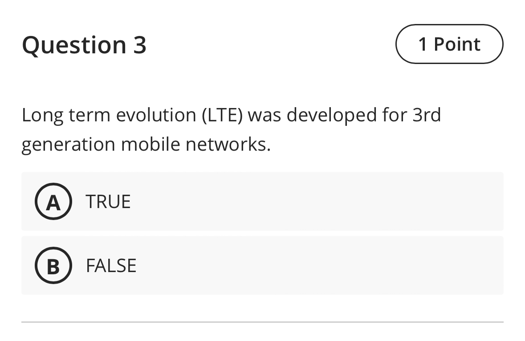Click the TRUE label text
This screenshot has height=341, width=525.
108,201
